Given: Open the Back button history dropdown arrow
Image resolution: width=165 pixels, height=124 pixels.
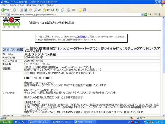Looking at the screenshot, I should [x=10, y=10].
